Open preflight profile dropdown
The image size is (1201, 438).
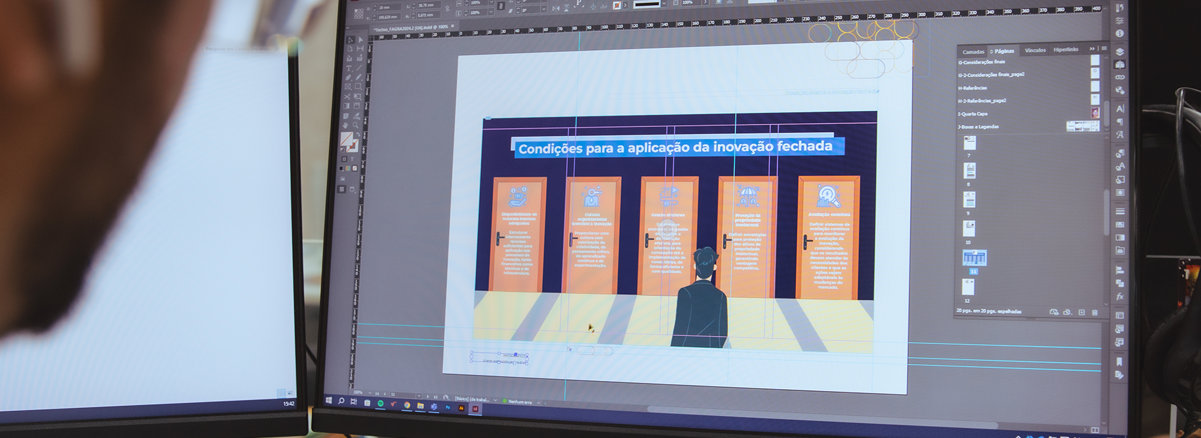coord(495,400)
